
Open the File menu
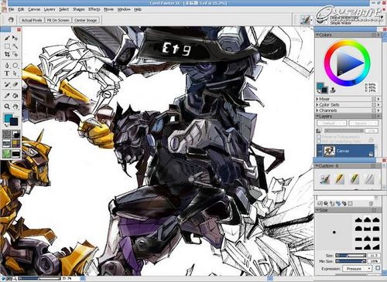click(x=11, y=9)
